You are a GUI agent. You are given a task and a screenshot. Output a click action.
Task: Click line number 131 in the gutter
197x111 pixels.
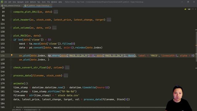(x=3, y=36)
